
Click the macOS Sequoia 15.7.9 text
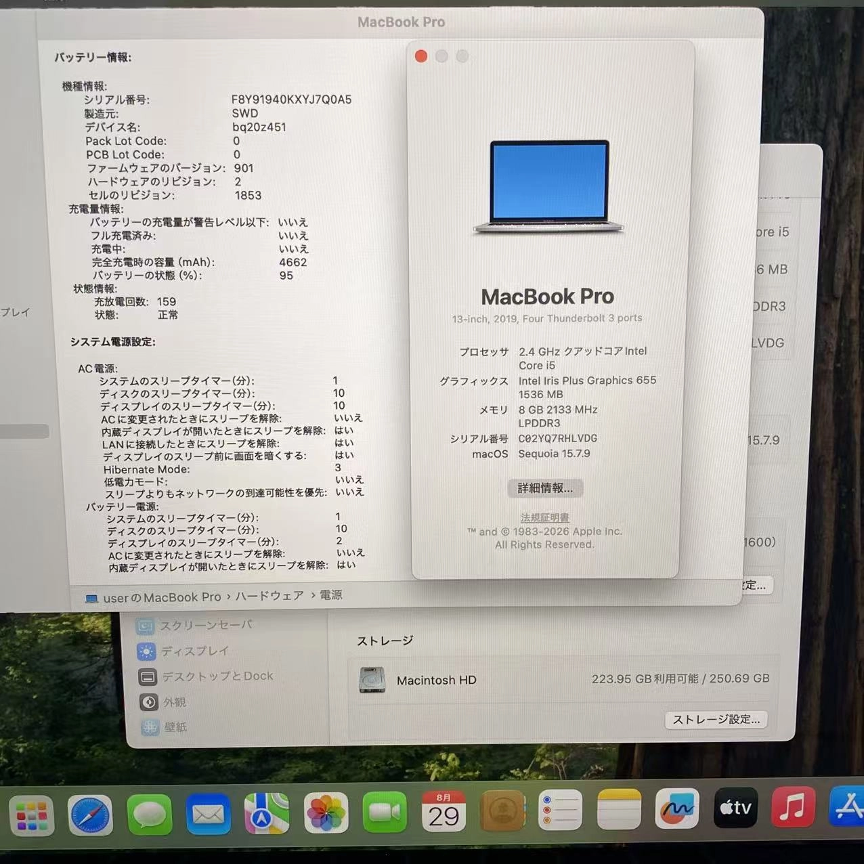pyautogui.click(x=555, y=454)
